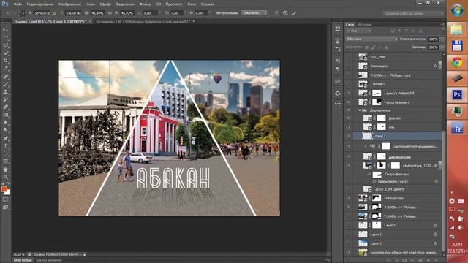Hide the Победа совр layer
Image resolution: width=468 pixels, height=263 pixels.
pyautogui.click(x=348, y=198)
